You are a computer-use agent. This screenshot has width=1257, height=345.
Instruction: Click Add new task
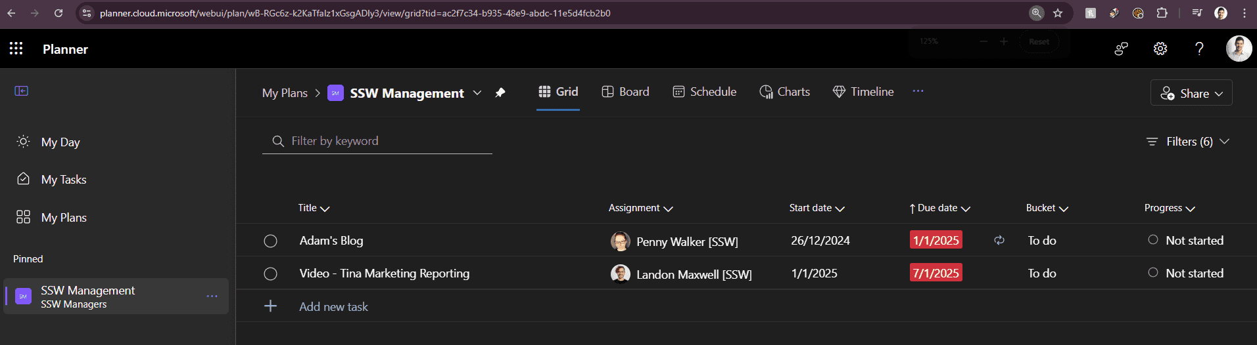pyautogui.click(x=333, y=306)
